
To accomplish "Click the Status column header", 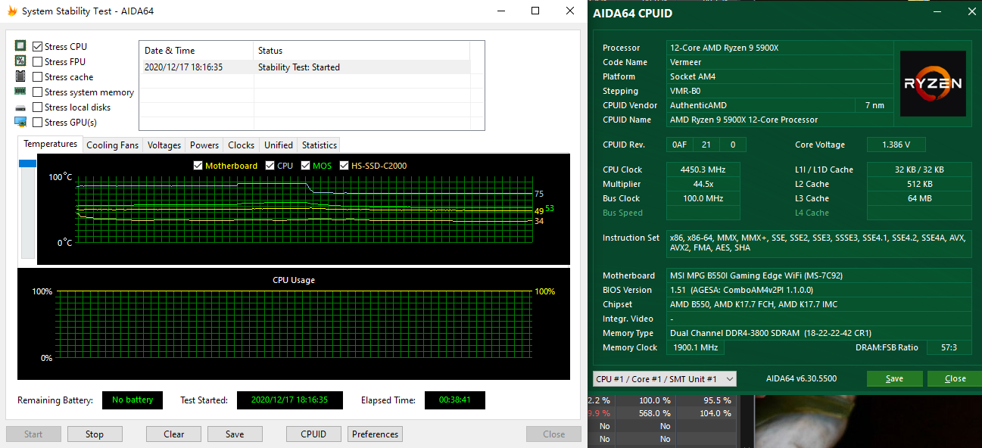I will coord(361,51).
